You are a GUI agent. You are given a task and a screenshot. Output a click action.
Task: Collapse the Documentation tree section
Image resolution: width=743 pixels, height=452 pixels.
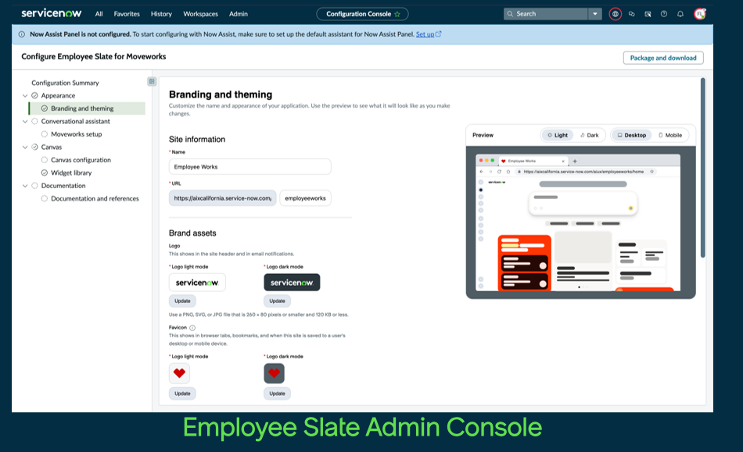point(25,186)
